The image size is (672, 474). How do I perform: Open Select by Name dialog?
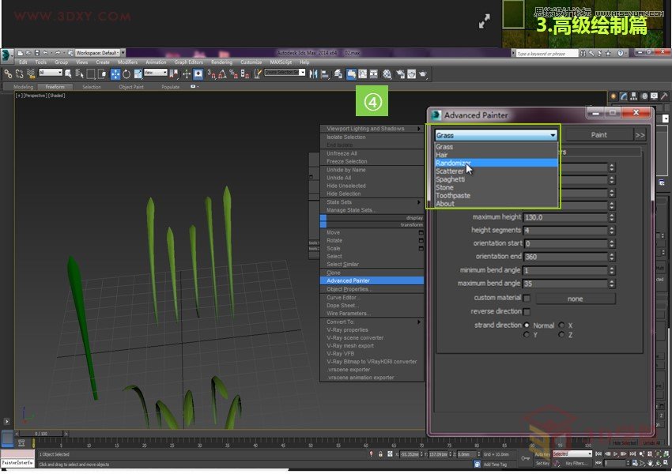(x=79, y=73)
